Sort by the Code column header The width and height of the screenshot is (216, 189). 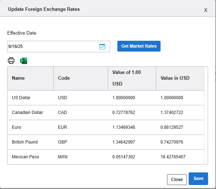tap(64, 78)
